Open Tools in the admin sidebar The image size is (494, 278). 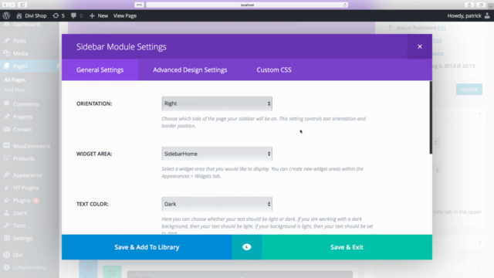pos(19,225)
